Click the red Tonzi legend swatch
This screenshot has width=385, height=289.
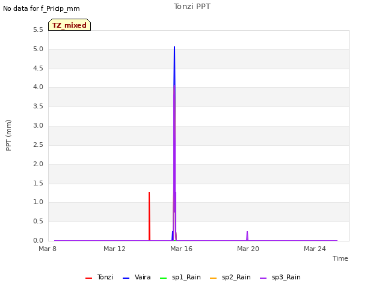(88, 278)
